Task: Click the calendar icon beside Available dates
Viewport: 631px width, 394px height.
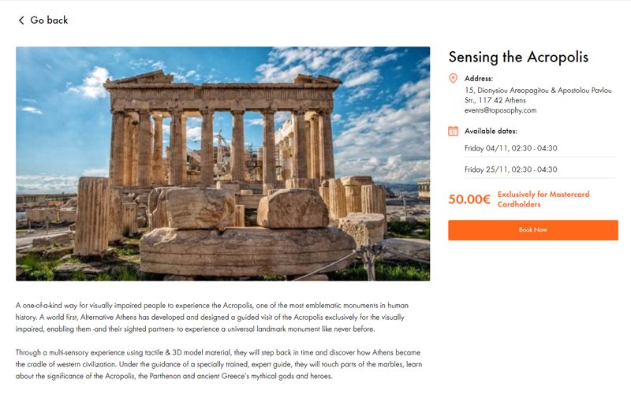Action: point(453,131)
